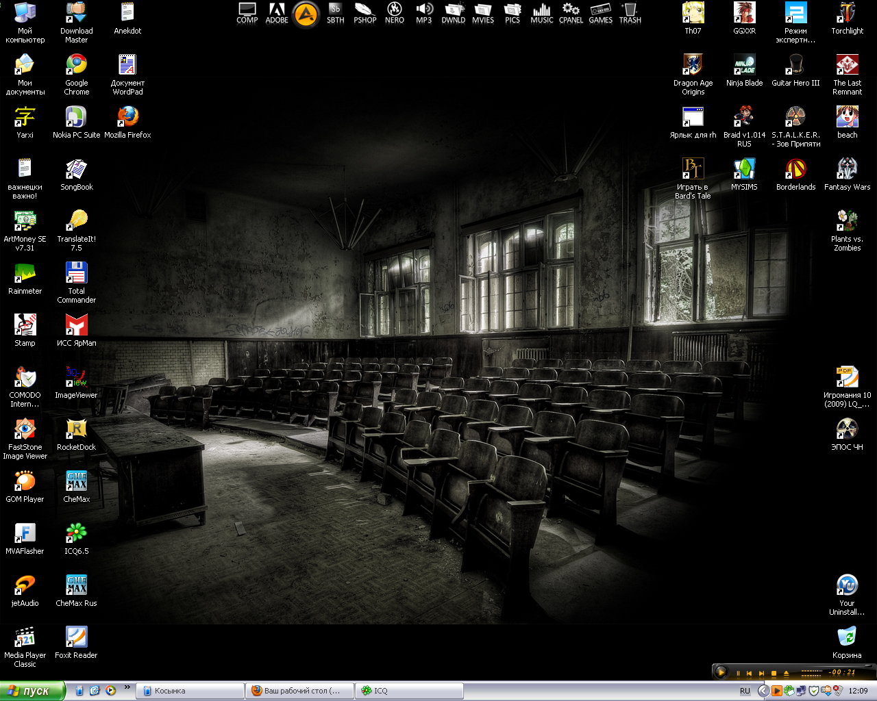The width and height of the screenshot is (877, 701).
Task: Click the round play button on the player widget
Action: (721, 672)
